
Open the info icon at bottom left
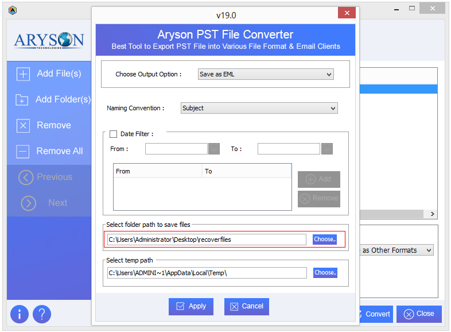[x=20, y=314]
